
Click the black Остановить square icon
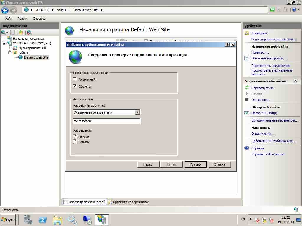pyautogui.click(x=247, y=99)
